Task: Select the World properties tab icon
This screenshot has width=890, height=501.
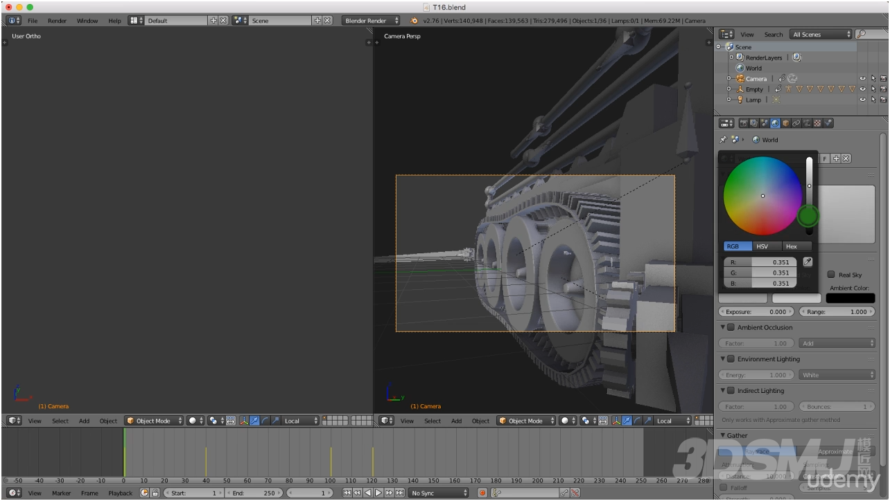Action: click(x=775, y=123)
